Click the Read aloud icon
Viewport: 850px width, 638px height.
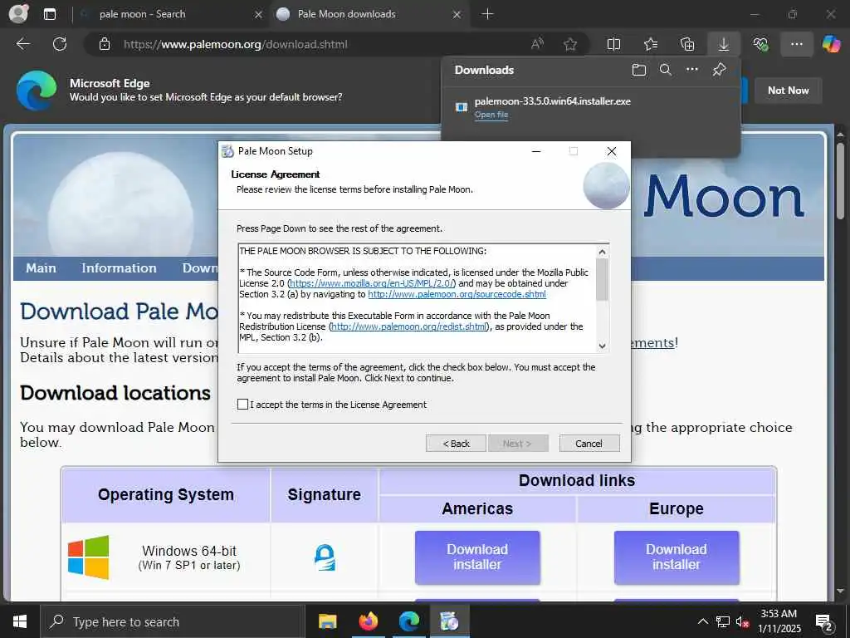click(537, 44)
